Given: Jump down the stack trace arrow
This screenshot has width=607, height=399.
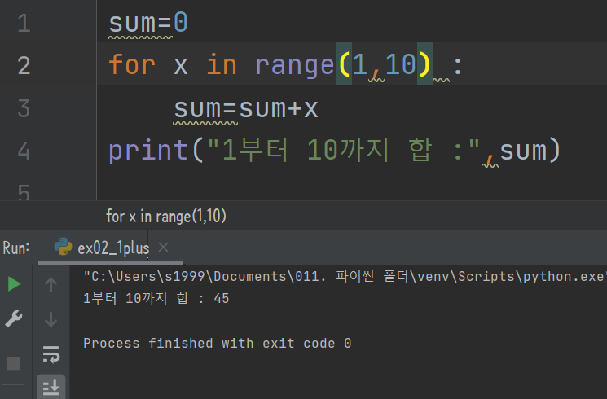Looking at the screenshot, I should (51, 320).
